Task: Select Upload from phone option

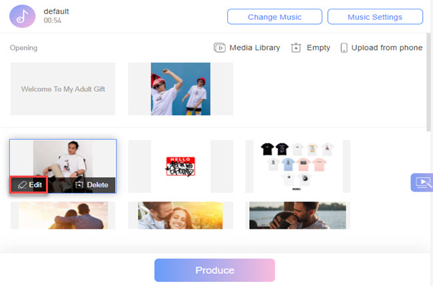Action: (x=382, y=48)
